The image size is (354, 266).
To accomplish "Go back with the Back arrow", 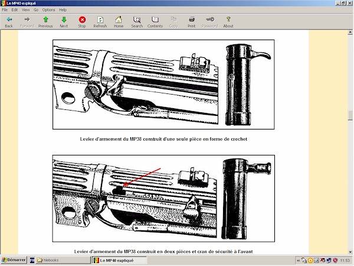I will pyautogui.click(x=9, y=22).
